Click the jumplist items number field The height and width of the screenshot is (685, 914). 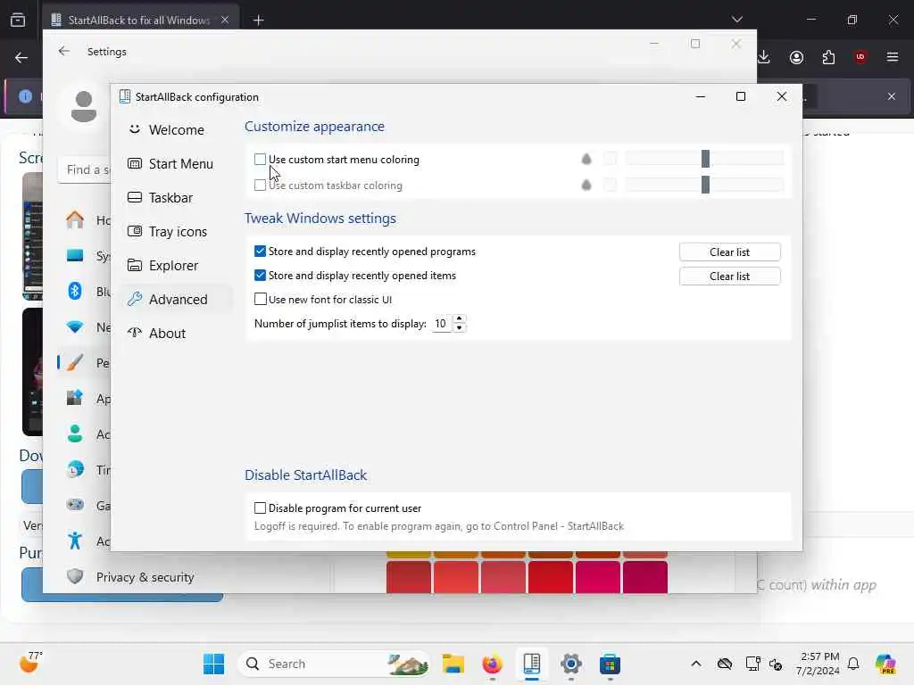442,323
